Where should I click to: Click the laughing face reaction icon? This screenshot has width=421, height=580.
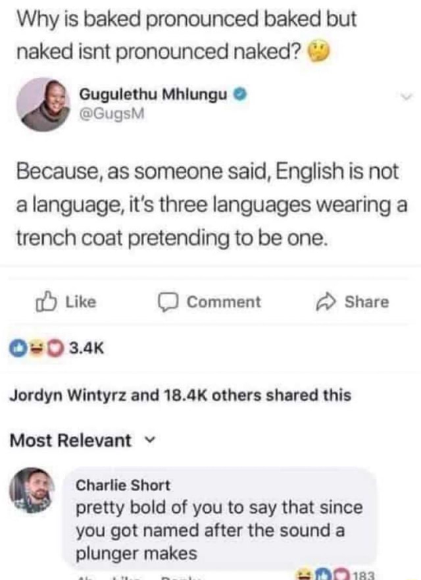tap(37, 348)
